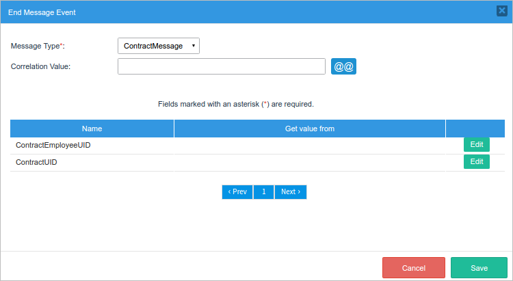Click the 'Correlation Value' label
This screenshot has width=513, height=281.
tap(41, 66)
